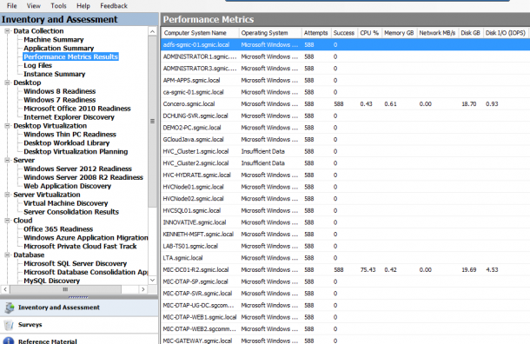530x344 pixels.
Task: Select Windows Server 2012 Readiness
Action: 77,169
